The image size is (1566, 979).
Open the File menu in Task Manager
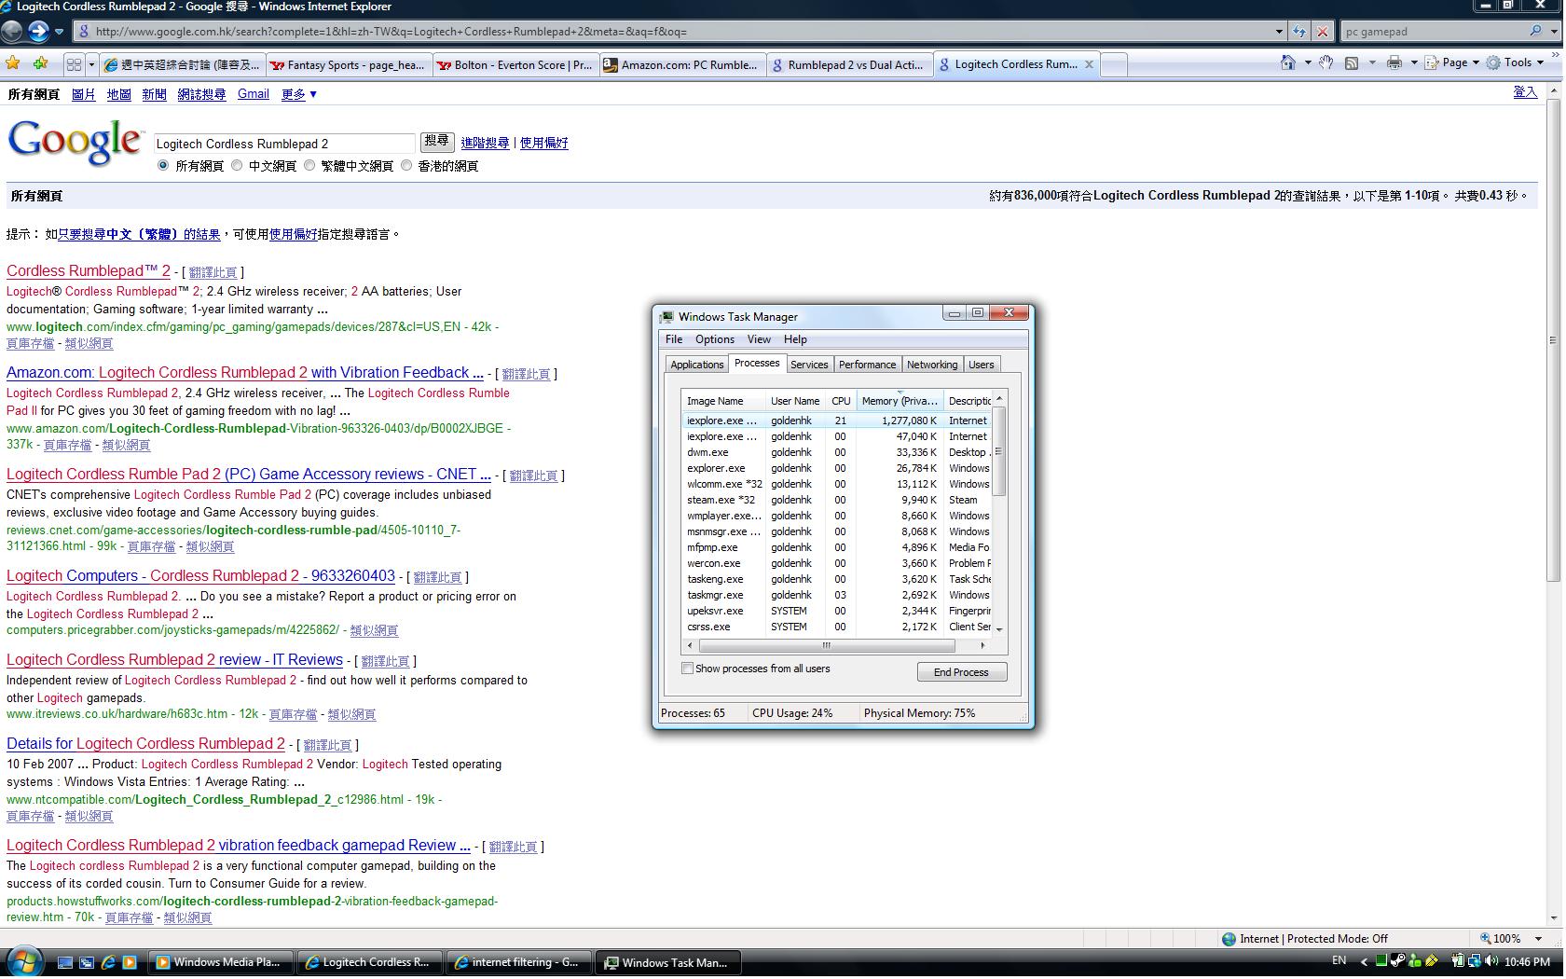click(x=674, y=339)
